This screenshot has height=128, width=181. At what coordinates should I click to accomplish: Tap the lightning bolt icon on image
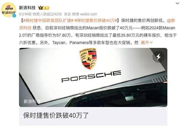tap(158, 57)
